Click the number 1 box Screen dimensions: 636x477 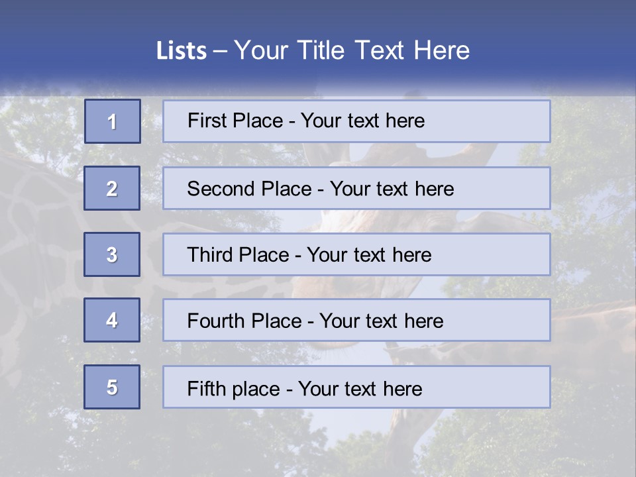click(113, 121)
